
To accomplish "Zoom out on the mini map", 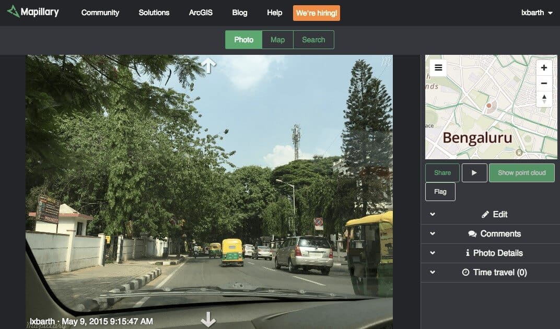I will 544,84.
